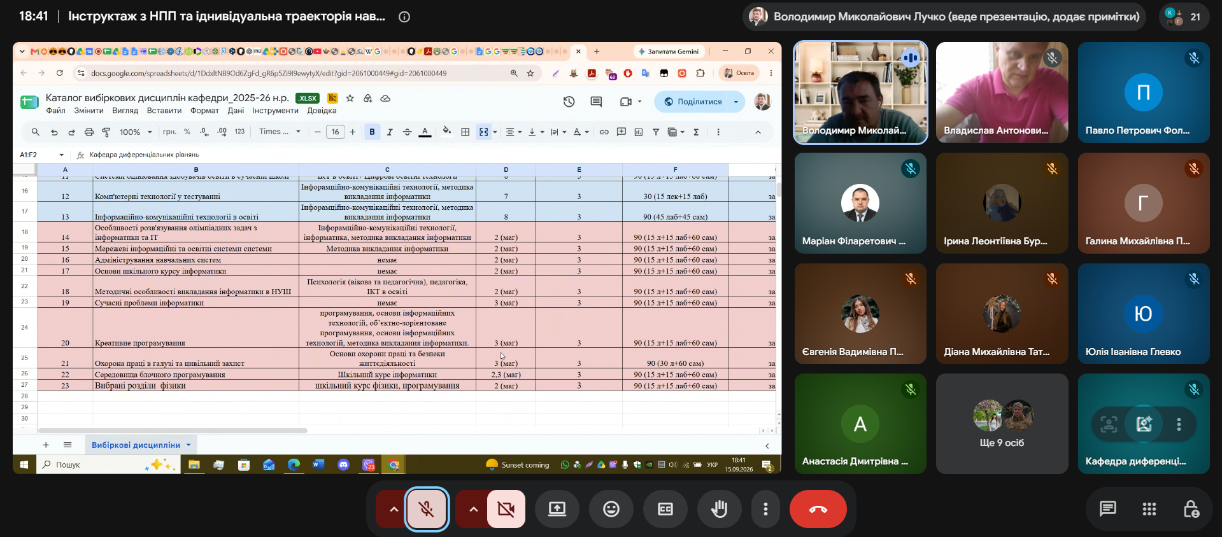Open the in-call chat panel

(1108, 509)
